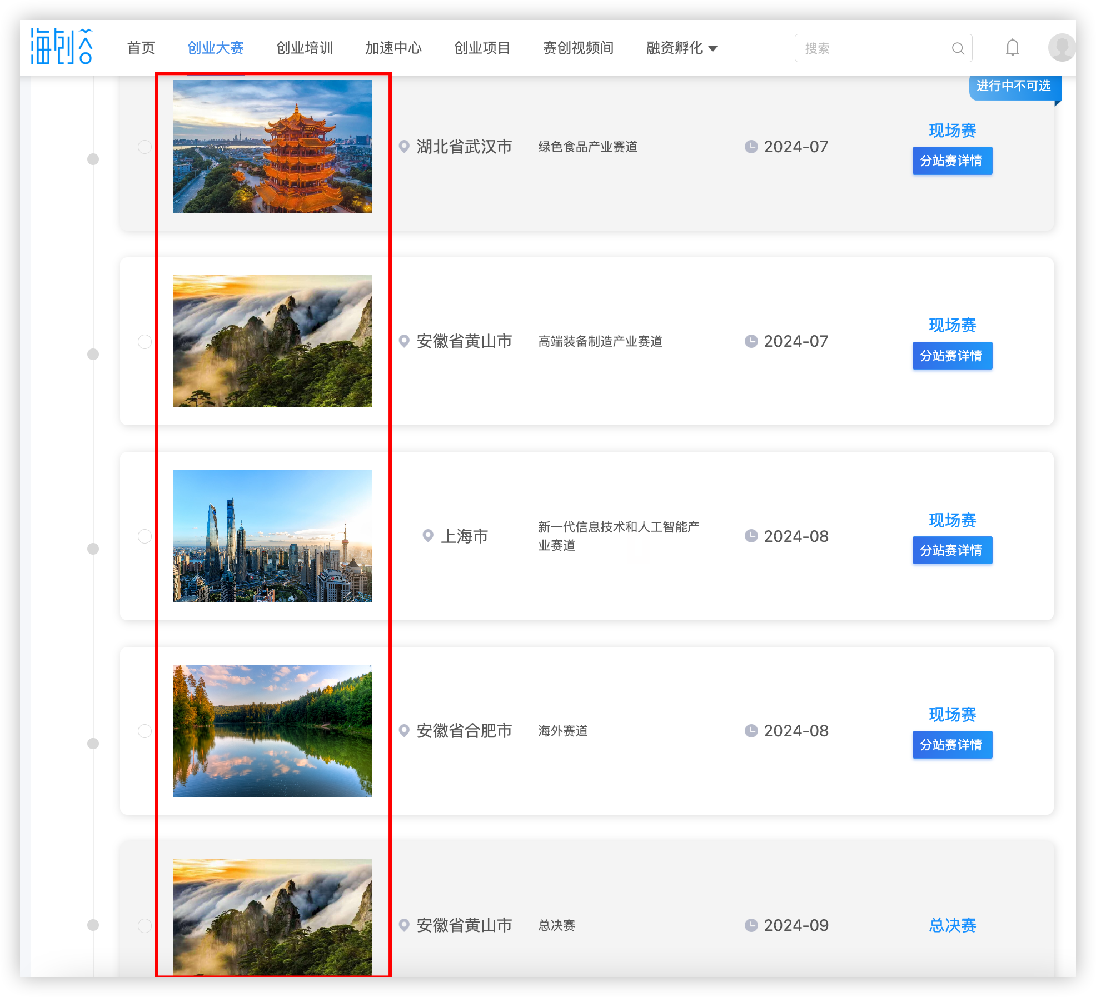Viewport: 1096px width, 997px height.
Task: Open the Shanghai skyline thumbnail
Action: [x=272, y=536]
